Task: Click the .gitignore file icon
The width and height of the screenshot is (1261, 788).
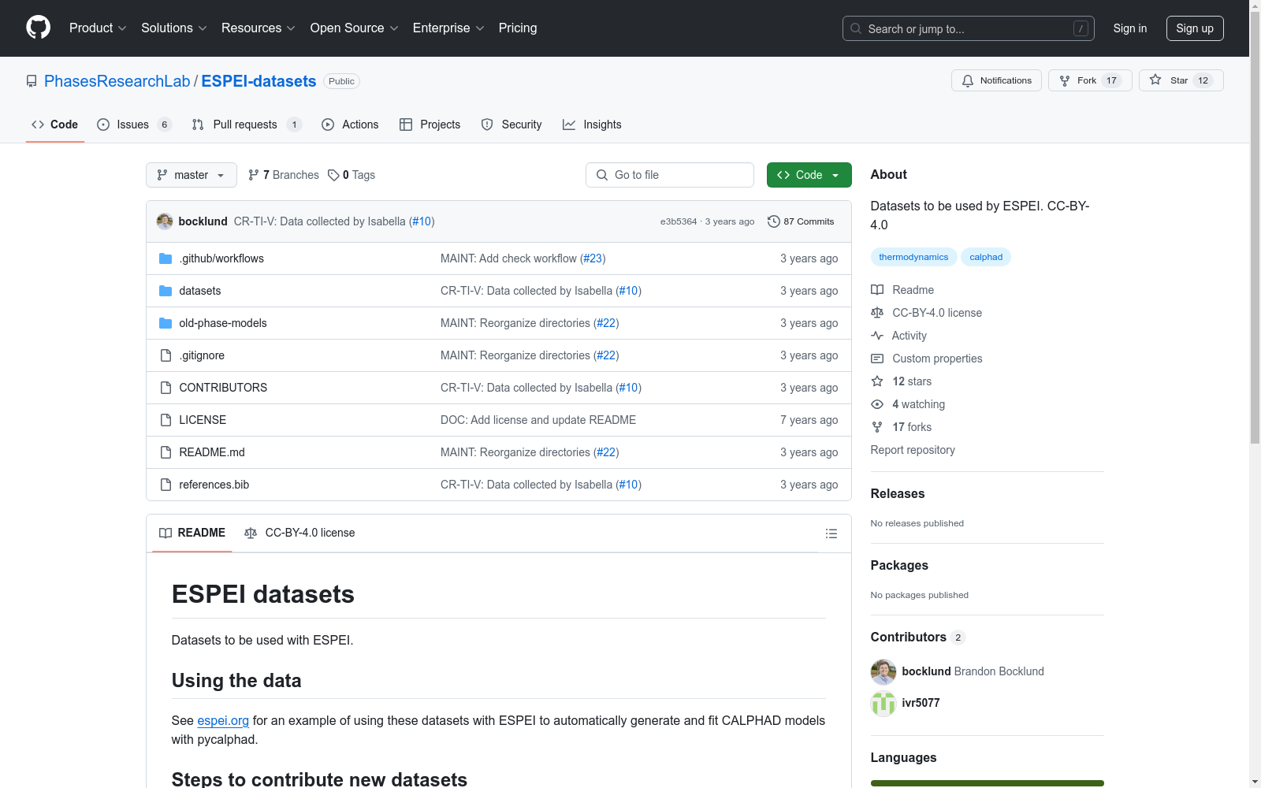Action: coord(166,355)
